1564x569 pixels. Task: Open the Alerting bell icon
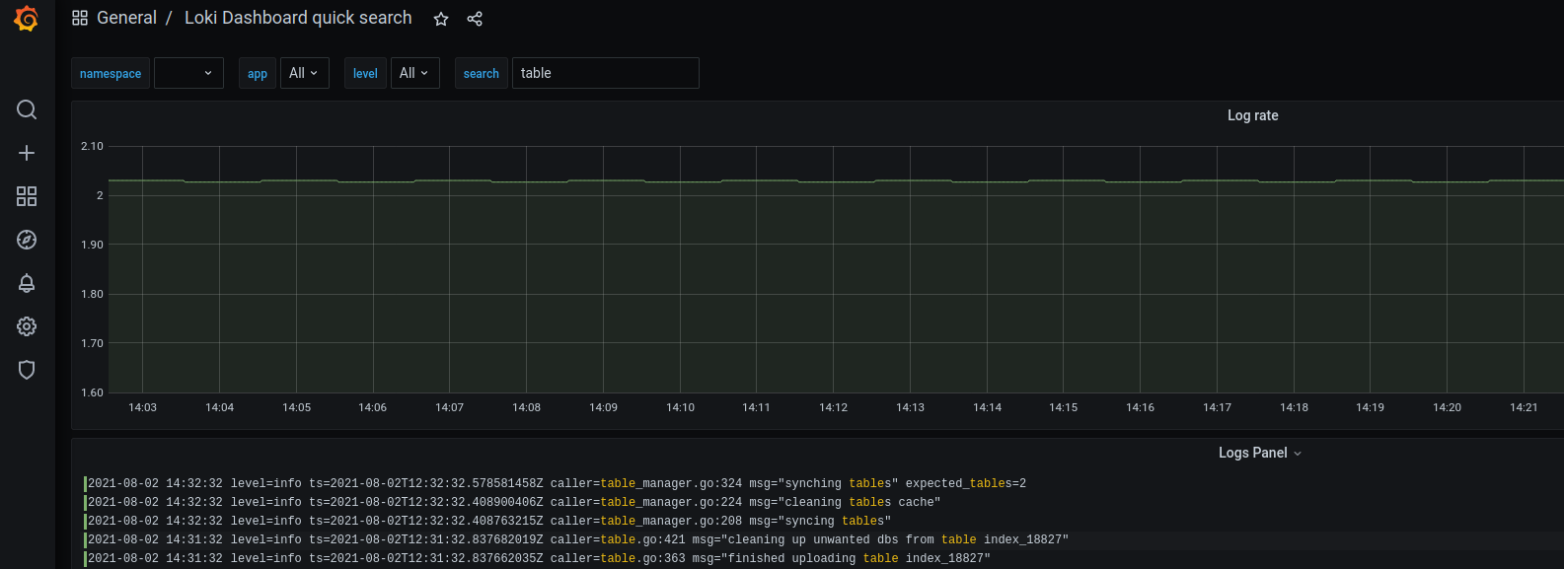tap(27, 283)
